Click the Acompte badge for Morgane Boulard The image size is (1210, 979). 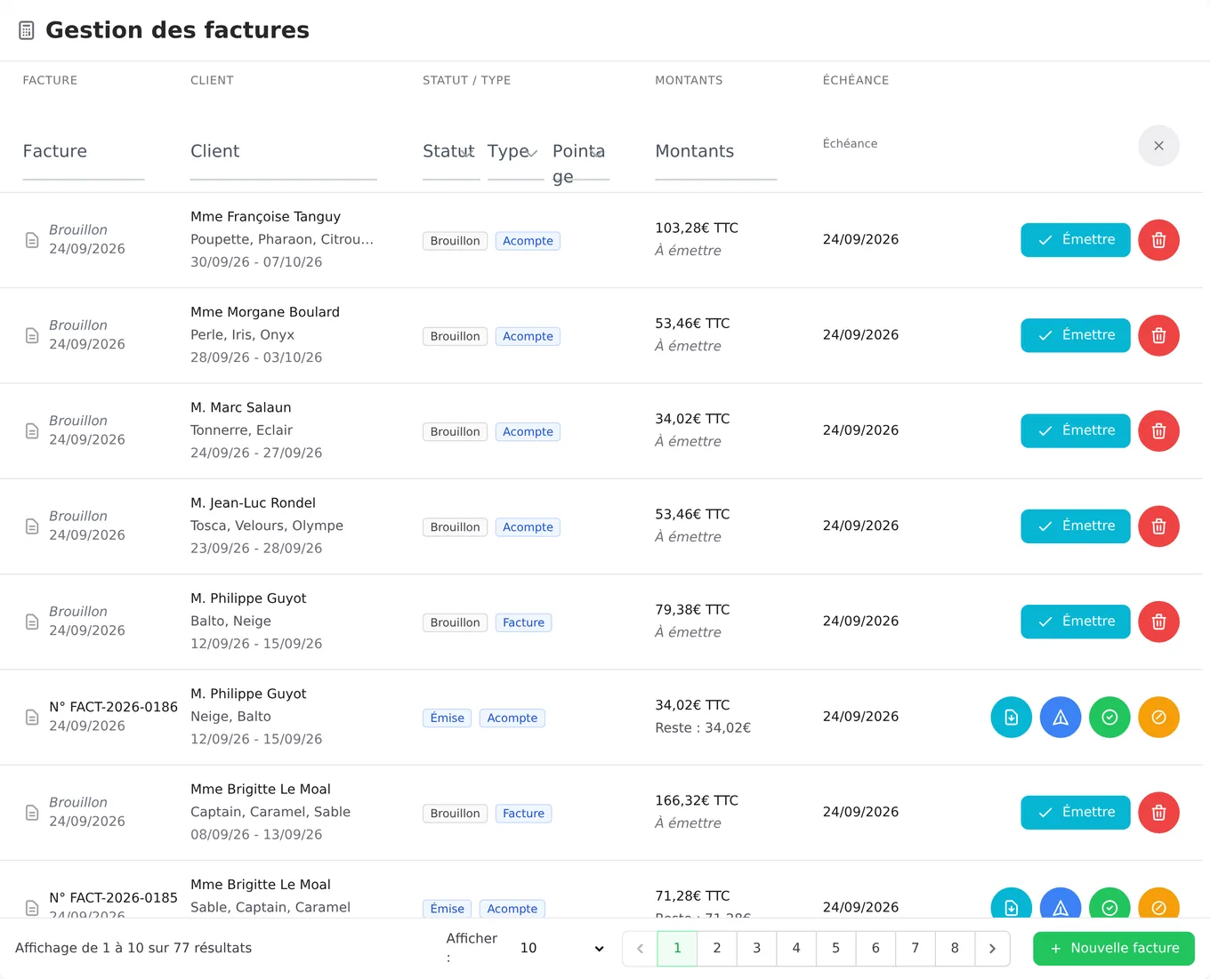tap(528, 336)
